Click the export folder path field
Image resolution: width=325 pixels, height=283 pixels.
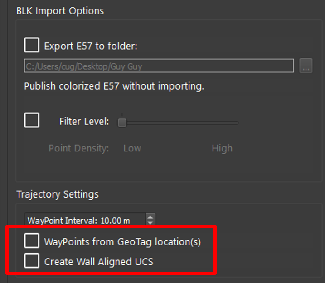click(159, 66)
